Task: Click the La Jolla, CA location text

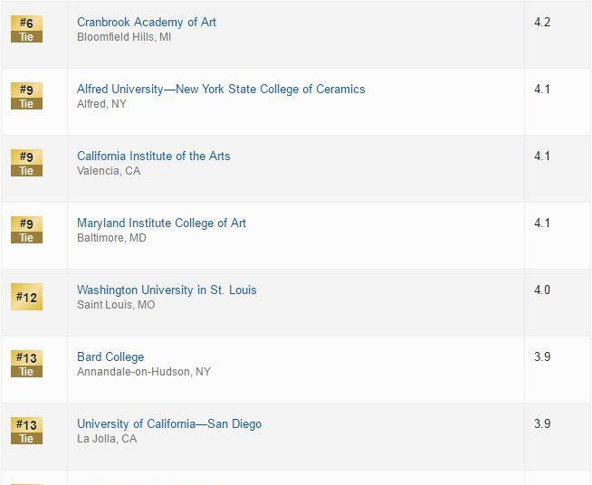Action: 107,439
